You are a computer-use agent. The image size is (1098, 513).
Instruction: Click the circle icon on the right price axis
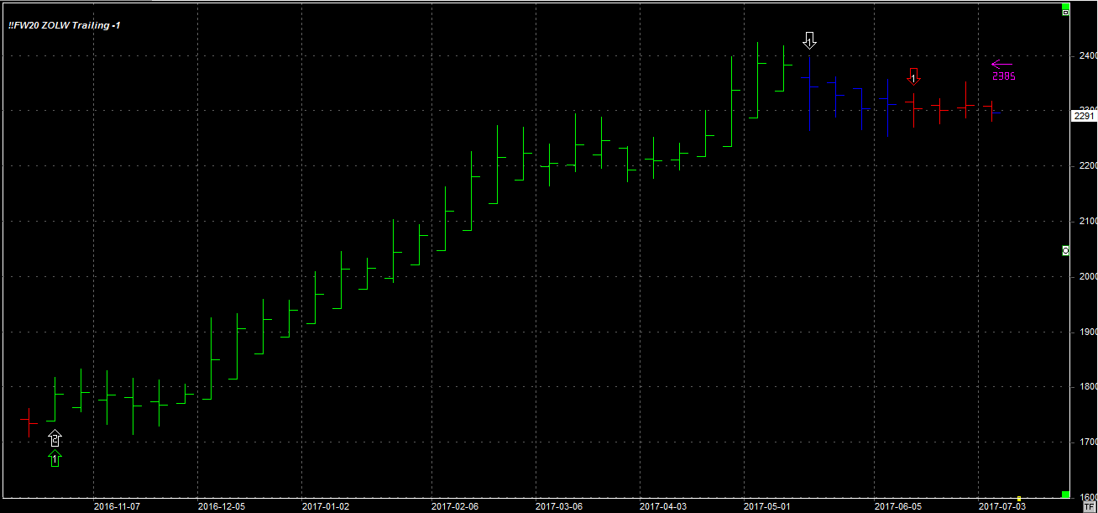1065,250
